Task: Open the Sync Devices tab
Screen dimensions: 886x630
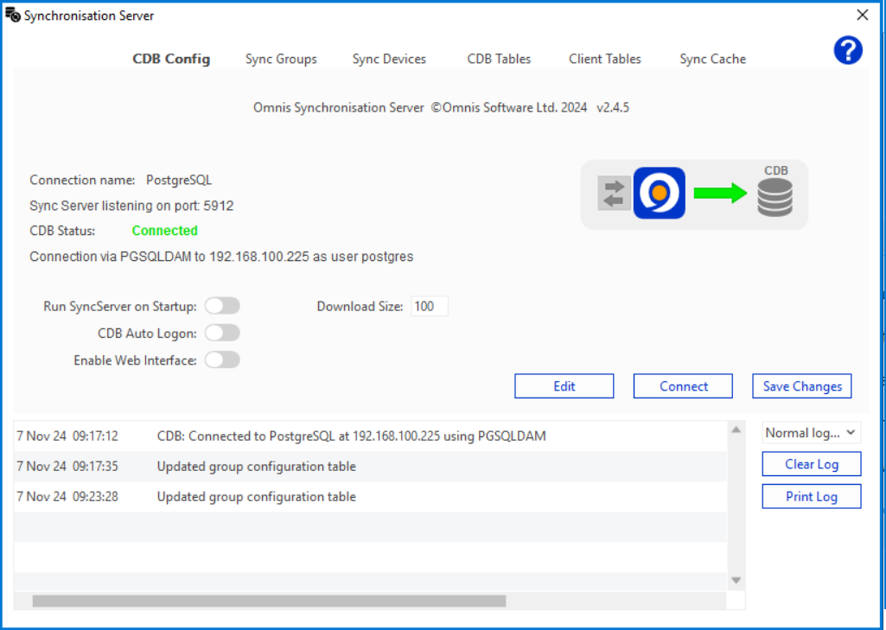Action: [389, 59]
